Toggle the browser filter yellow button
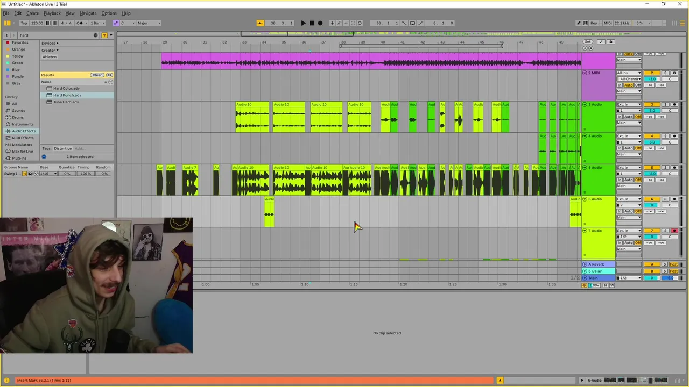Image resolution: width=689 pixels, height=387 pixels. [104, 35]
